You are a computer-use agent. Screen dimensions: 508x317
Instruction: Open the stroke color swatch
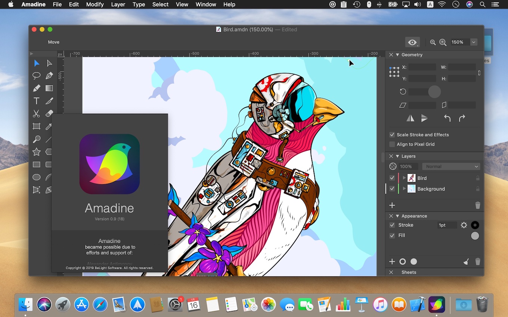tap(475, 225)
